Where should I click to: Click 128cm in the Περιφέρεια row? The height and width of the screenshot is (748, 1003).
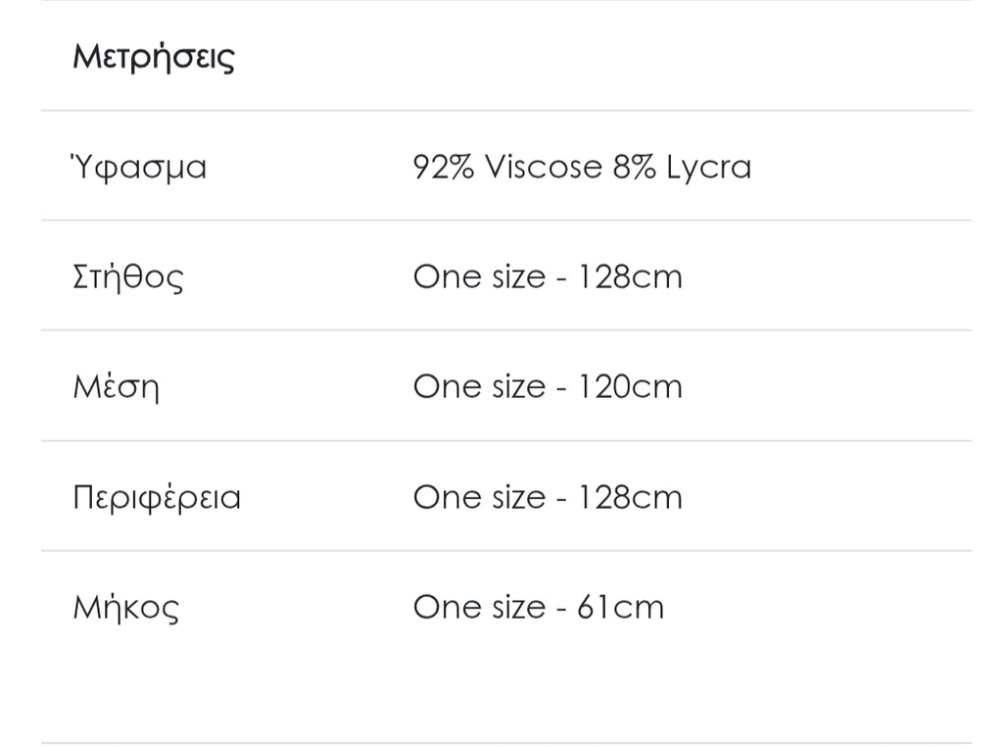point(629,497)
